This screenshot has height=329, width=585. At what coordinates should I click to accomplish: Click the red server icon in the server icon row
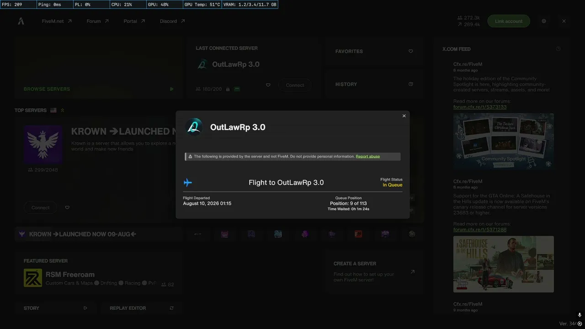358,234
